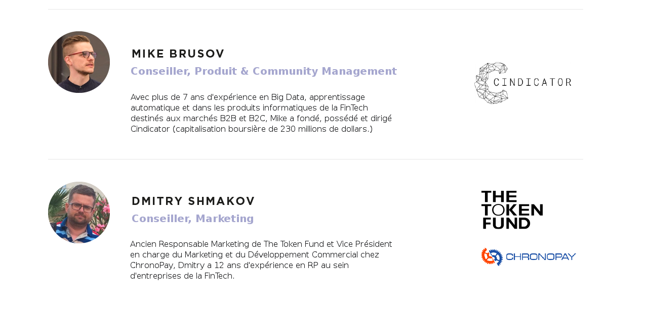This screenshot has height=316, width=648.
Task: Click 'Conseiller, Produit & Community Management' title
Action: coord(264,71)
